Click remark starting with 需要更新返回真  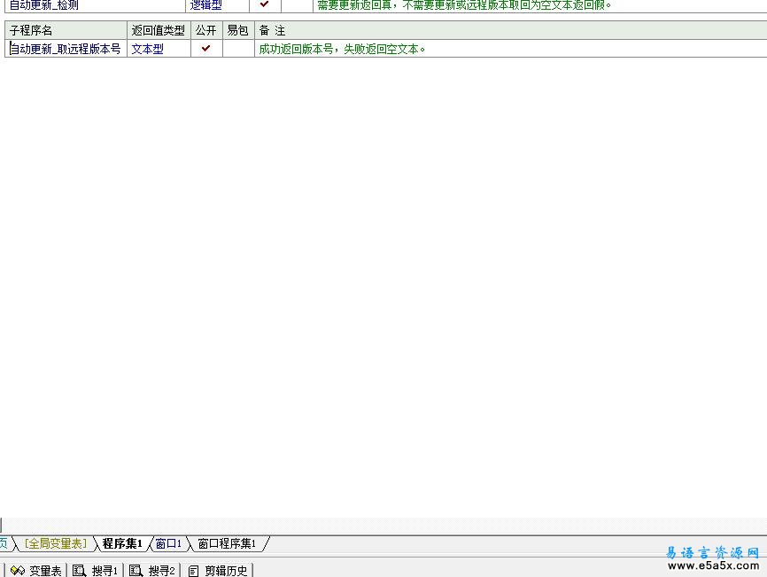[x=464, y=5]
